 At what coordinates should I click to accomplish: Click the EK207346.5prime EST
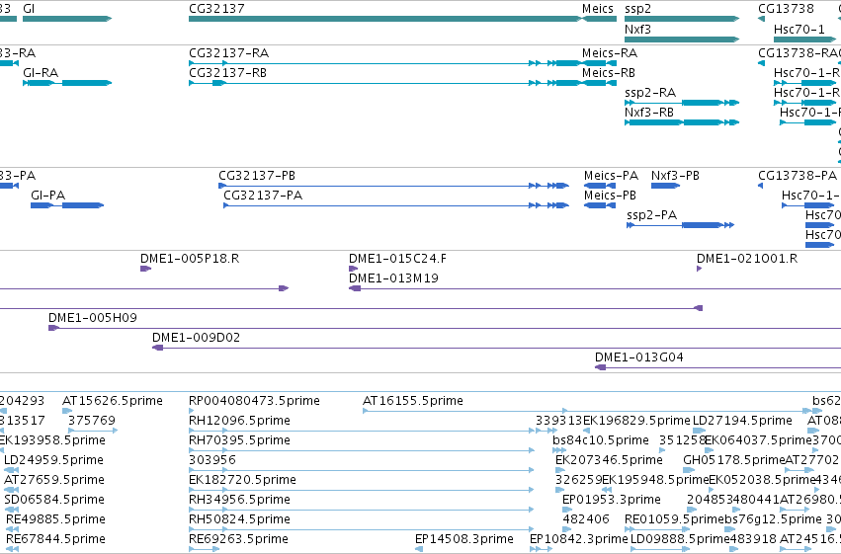(560, 470)
